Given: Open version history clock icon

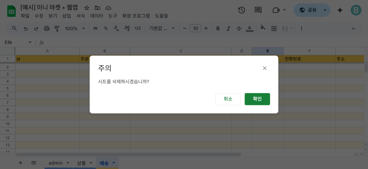Looking at the screenshot, I should [x=241, y=10].
